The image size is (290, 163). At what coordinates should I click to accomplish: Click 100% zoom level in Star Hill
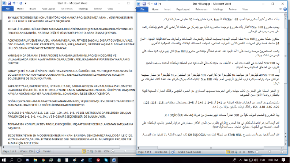coord(106,151)
